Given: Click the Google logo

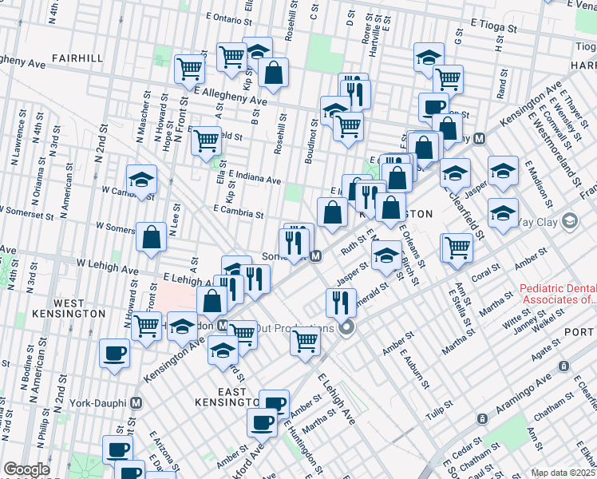Looking at the screenshot, I should [26, 469].
